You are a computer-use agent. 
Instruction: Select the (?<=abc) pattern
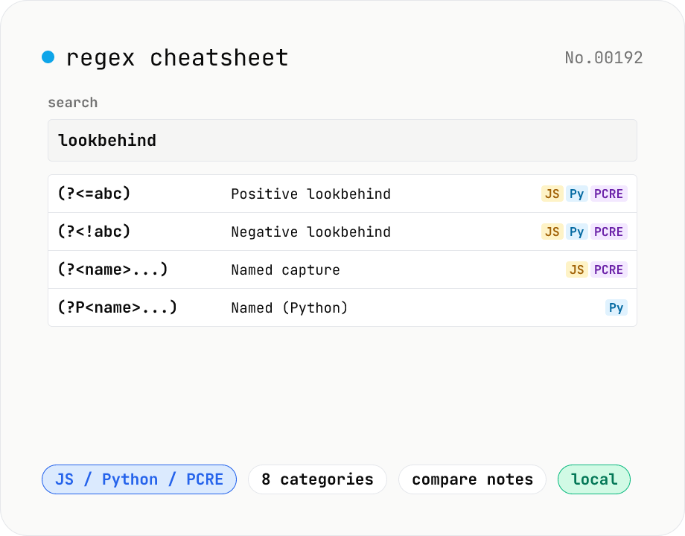tap(94, 194)
